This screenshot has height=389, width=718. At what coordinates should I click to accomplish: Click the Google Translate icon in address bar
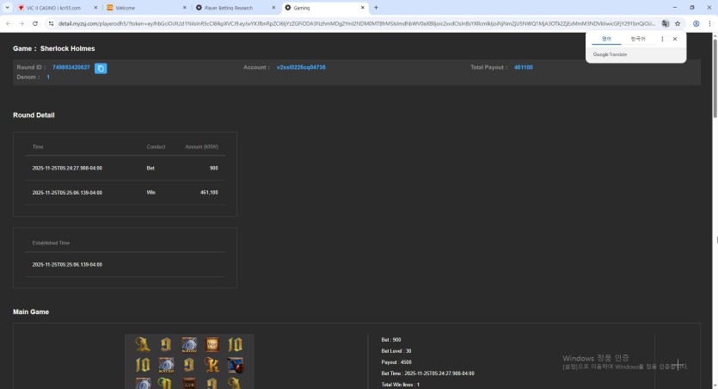666,23
